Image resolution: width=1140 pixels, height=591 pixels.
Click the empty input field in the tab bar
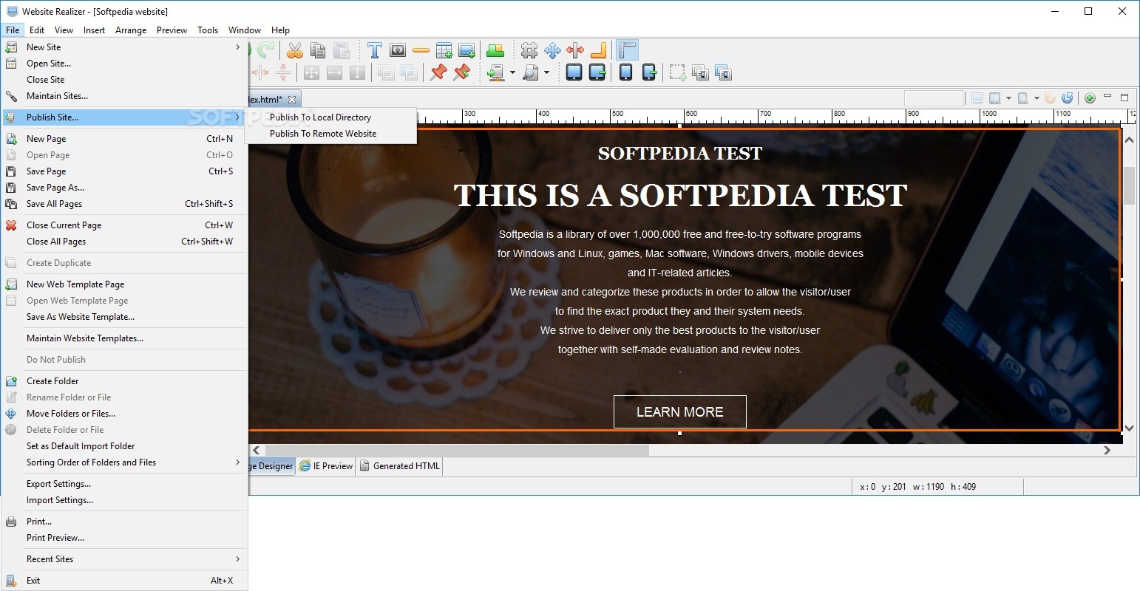point(934,98)
